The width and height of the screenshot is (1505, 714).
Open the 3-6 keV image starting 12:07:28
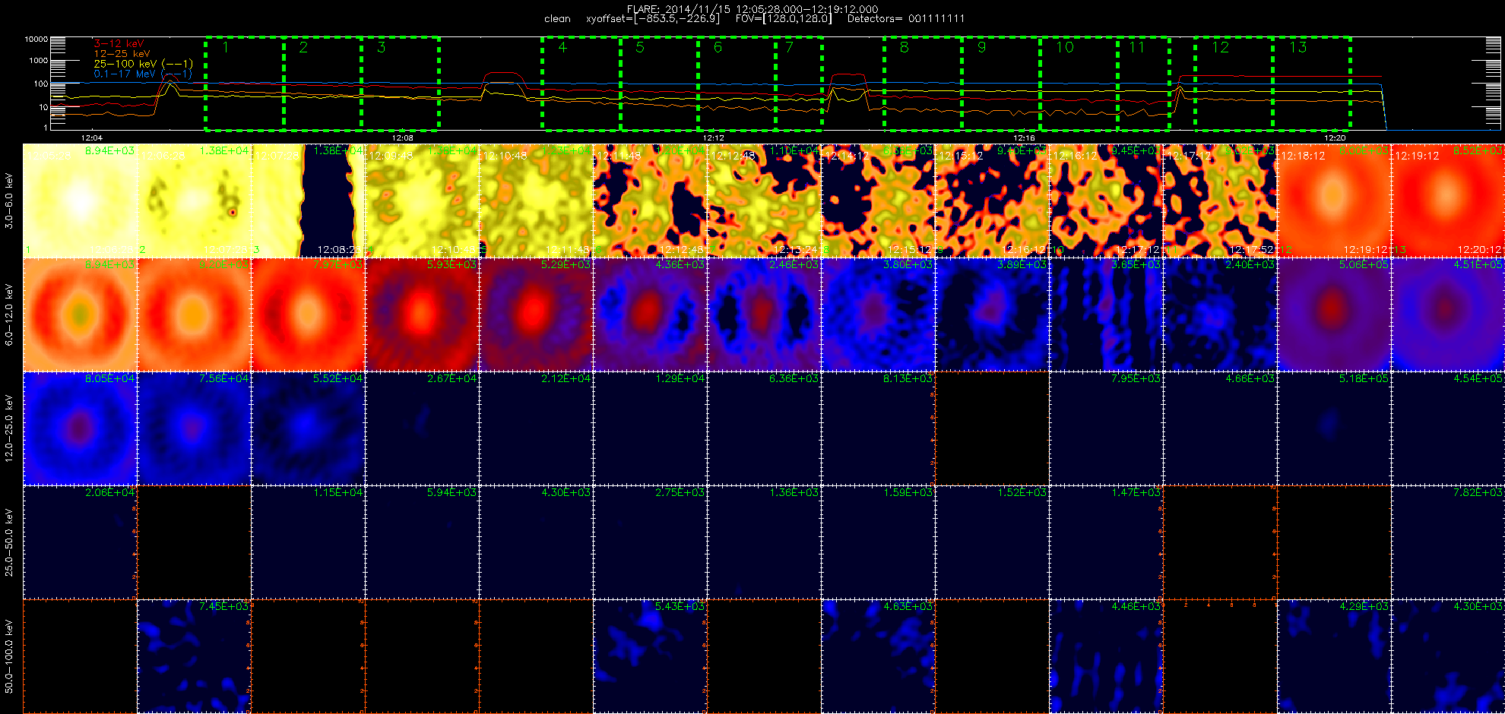pyautogui.click(x=308, y=201)
